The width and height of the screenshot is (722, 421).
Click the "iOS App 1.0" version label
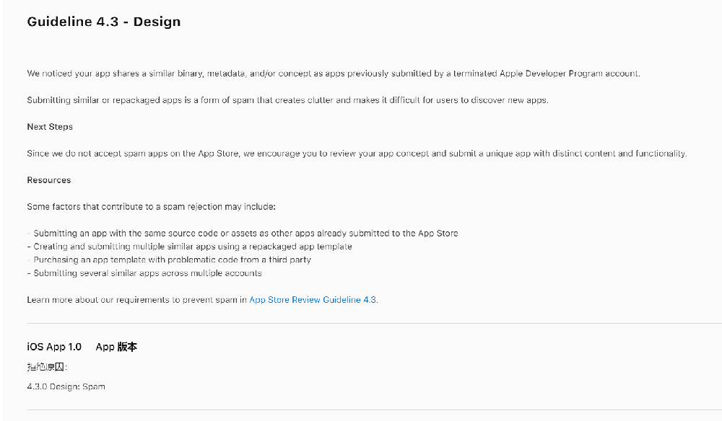coord(54,347)
